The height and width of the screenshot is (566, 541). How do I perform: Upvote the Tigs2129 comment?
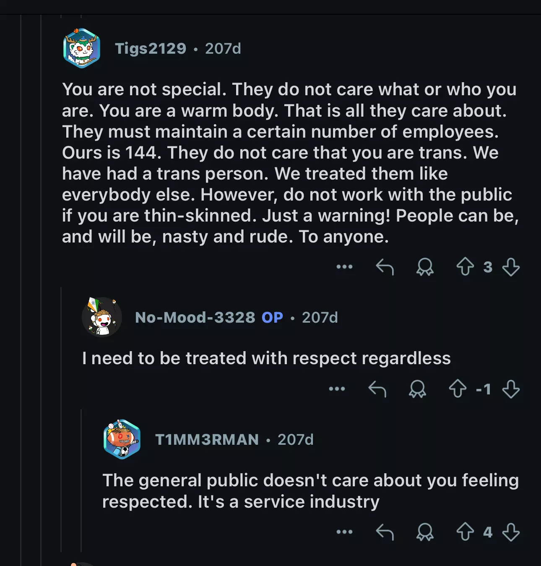465,266
